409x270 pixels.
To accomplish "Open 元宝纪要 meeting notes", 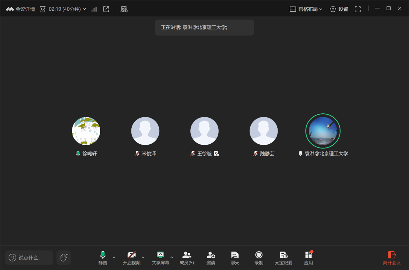I will click(284, 258).
